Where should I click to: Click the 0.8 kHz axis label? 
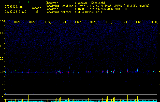2,71
